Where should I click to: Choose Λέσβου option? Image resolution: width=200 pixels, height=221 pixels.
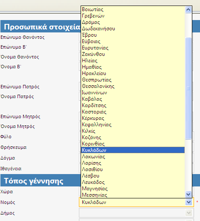[133, 176]
